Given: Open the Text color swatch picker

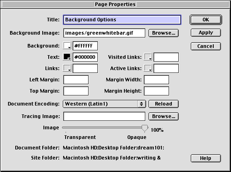Looking at the screenshot, I should point(67,57).
